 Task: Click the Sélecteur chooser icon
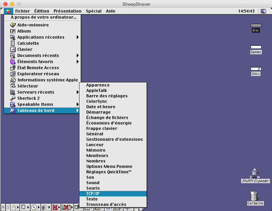tap(13, 86)
